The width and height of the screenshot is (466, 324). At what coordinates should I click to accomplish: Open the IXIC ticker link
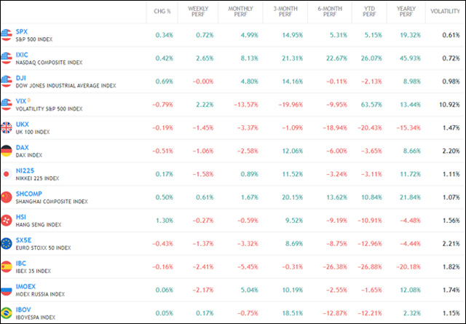[x=21, y=53]
